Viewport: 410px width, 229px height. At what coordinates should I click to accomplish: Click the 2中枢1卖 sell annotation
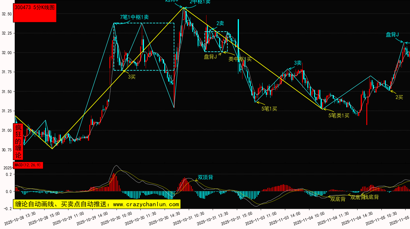pos(200,2)
